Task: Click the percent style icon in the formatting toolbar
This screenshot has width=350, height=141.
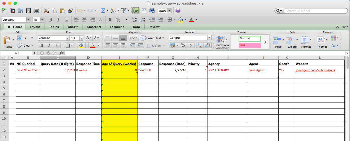Action: pyautogui.click(x=118, y=20)
